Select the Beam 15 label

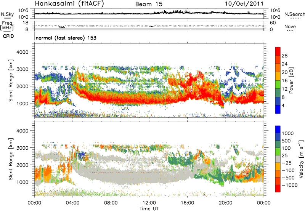[x=149, y=4]
